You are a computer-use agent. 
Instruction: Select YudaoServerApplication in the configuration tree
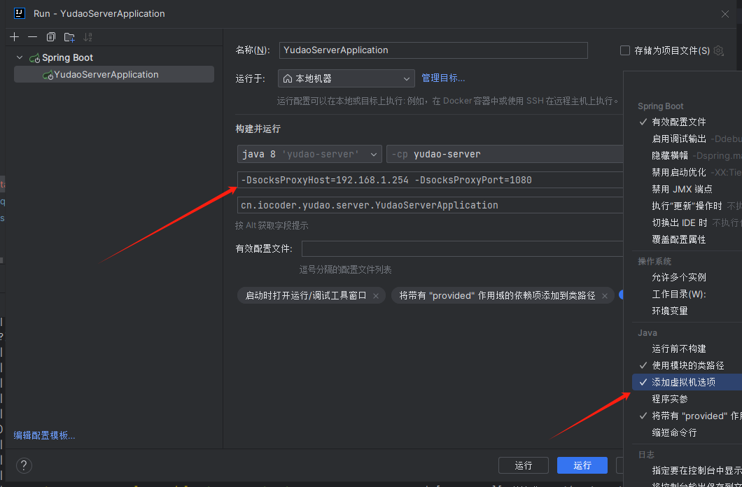coord(106,75)
